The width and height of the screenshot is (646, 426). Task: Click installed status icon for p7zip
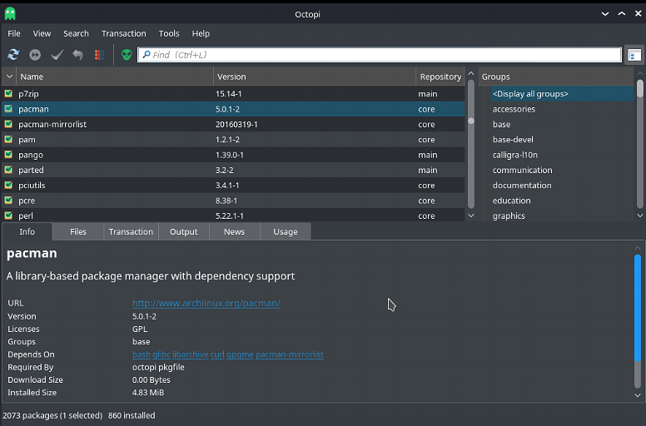(8, 93)
